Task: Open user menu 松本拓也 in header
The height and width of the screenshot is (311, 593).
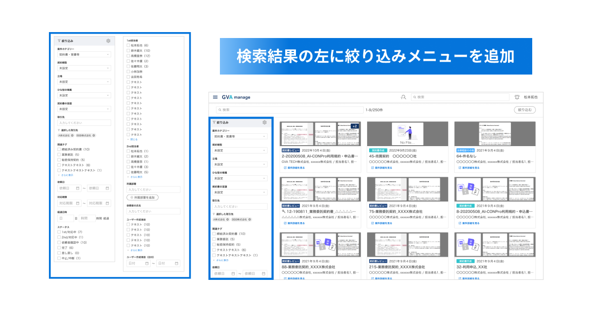Action: point(532,97)
